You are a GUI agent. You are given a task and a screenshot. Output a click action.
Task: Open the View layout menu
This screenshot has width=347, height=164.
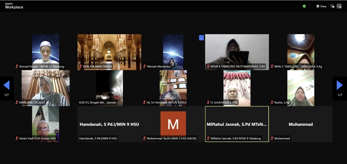click(321, 6)
